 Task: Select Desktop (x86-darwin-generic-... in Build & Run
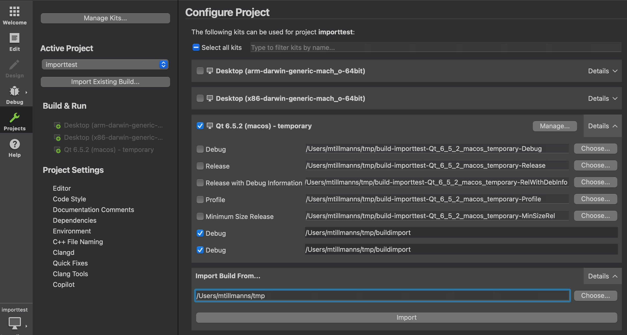[113, 137]
